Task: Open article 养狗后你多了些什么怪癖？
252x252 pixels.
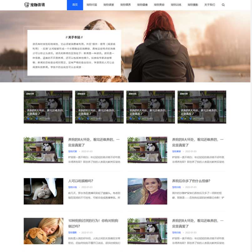Action: pos(191,181)
